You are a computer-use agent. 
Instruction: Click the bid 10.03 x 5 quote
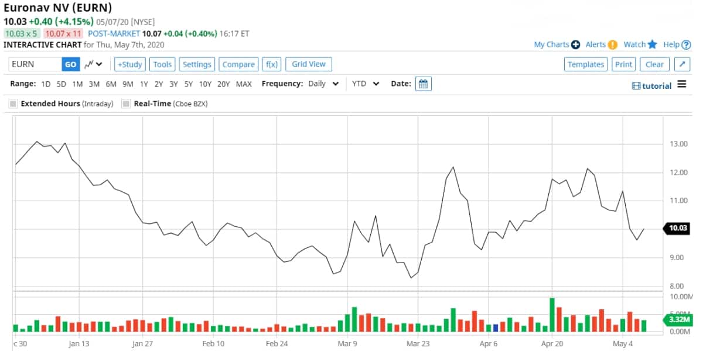pyautogui.click(x=21, y=34)
